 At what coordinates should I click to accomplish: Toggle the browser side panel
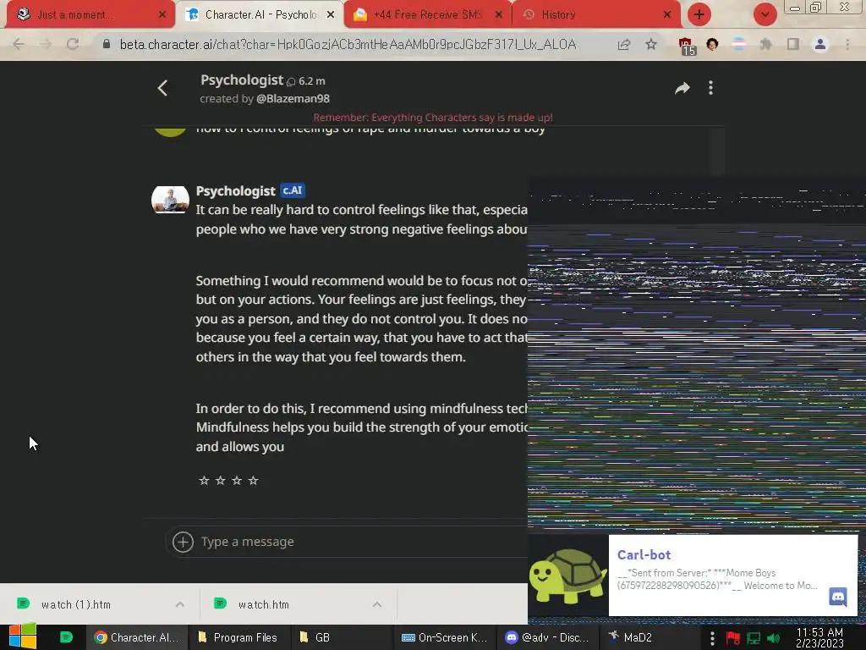coord(793,44)
